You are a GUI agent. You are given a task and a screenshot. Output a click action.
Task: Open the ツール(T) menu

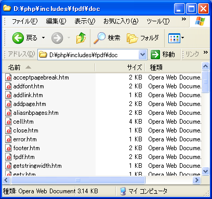pos(158,21)
